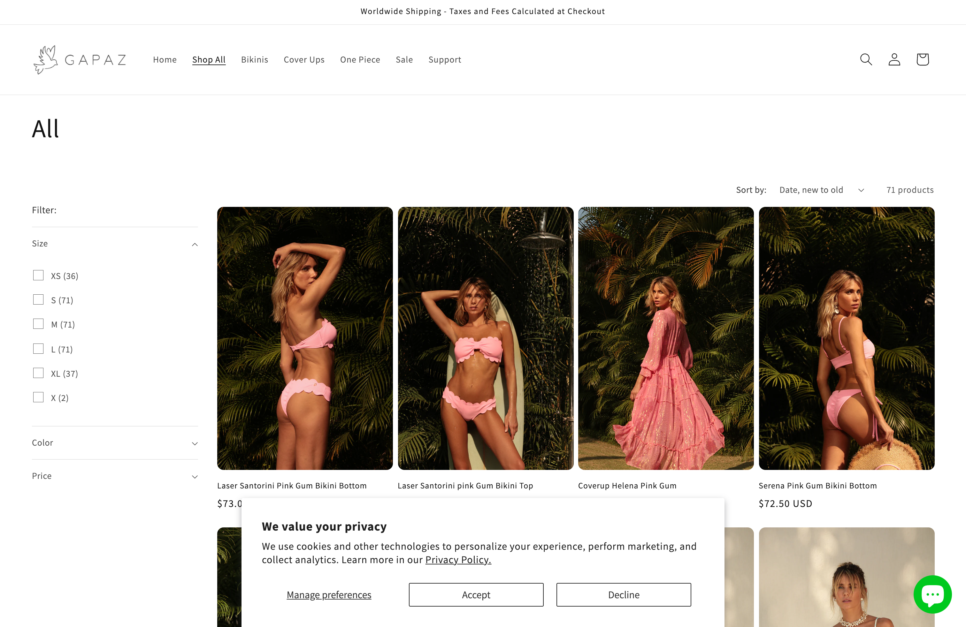Navigate to the Sale page
The height and width of the screenshot is (627, 966).
tap(404, 60)
